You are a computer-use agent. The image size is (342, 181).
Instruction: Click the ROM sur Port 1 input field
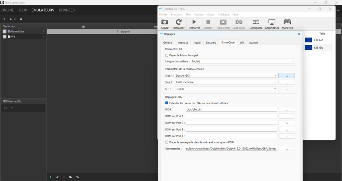(231, 116)
